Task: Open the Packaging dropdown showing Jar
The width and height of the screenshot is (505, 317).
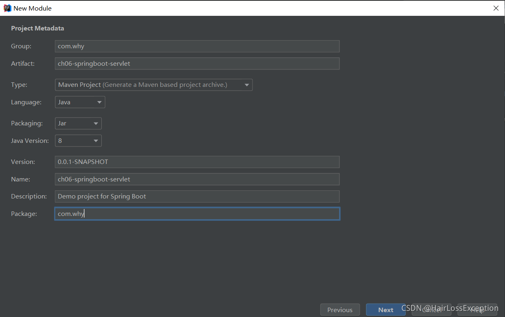Action: (78, 123)
